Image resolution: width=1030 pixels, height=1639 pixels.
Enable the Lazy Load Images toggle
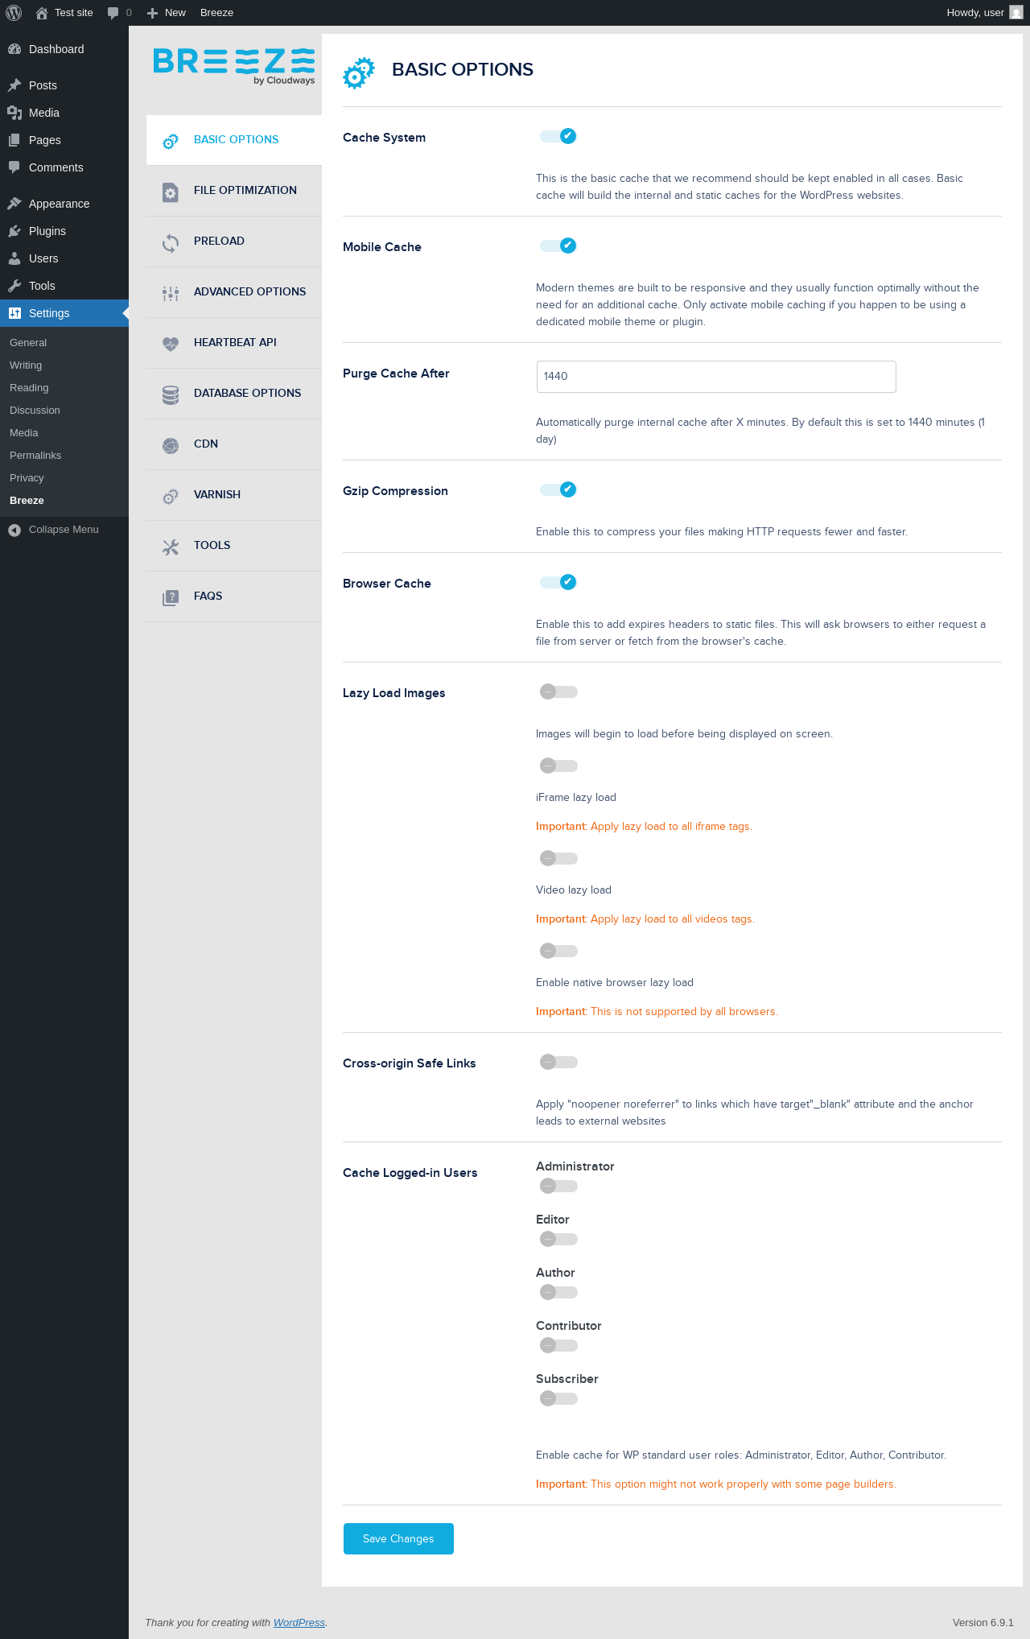(558, 692)
